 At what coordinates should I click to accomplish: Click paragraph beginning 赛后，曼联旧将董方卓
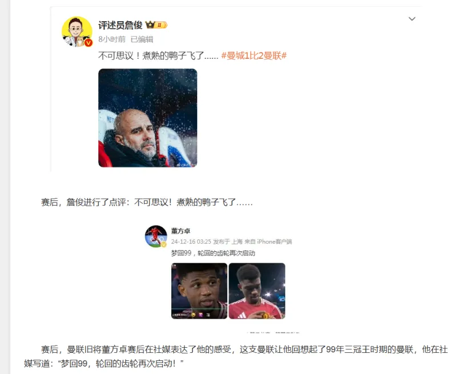236,356
